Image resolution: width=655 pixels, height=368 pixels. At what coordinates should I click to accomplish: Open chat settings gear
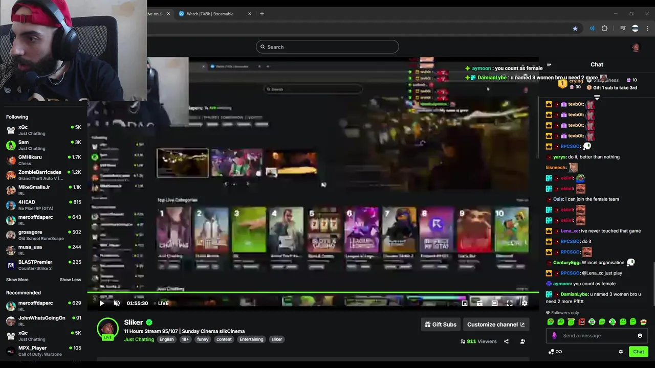coord(621,352)
